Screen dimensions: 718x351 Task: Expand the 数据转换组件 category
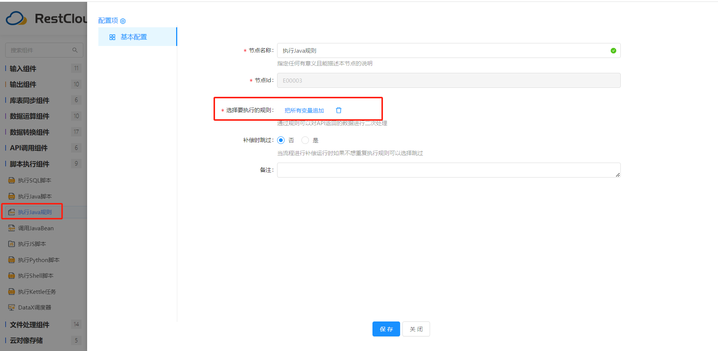[x=30, y=132]
